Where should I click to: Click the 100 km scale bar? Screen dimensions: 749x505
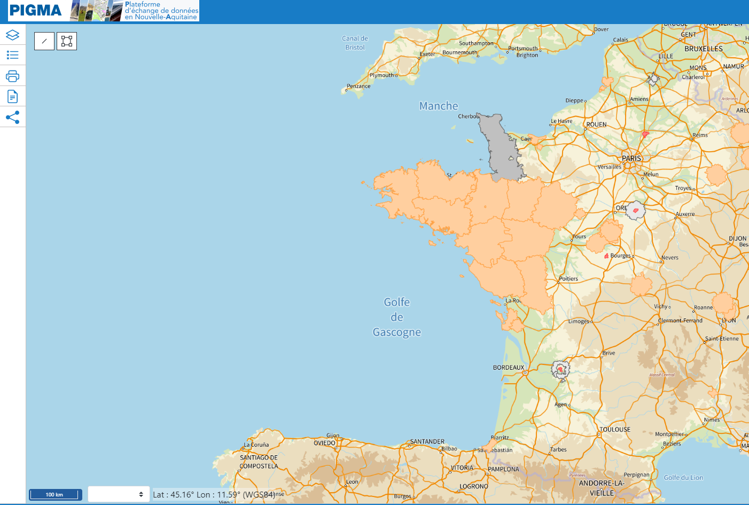pos(55,494)
